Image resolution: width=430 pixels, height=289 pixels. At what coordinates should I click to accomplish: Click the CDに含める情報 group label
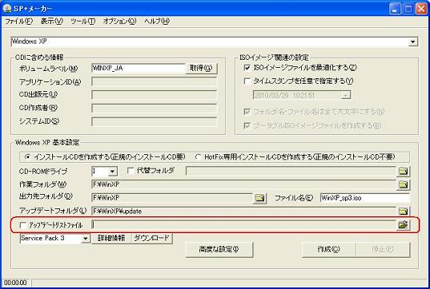click(39, 57)
